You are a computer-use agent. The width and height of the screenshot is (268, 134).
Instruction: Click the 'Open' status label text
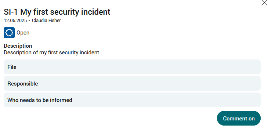tap(23, 33)
